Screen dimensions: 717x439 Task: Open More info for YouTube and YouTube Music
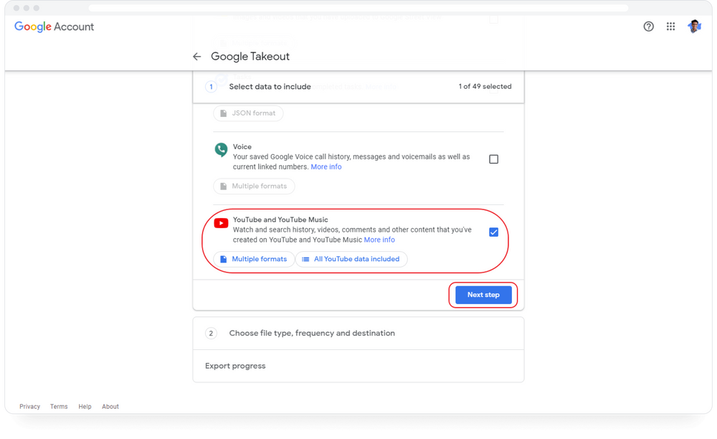(379, 240)
